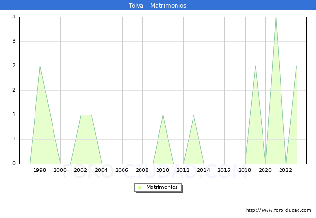This screenshot has width=316, height=218.
Task: Click the 2020 x-axis label
Action: [x=265, y=170]
